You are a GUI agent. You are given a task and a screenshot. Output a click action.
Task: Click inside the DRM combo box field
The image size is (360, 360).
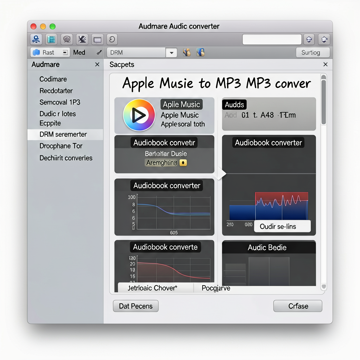click(136, 53)
